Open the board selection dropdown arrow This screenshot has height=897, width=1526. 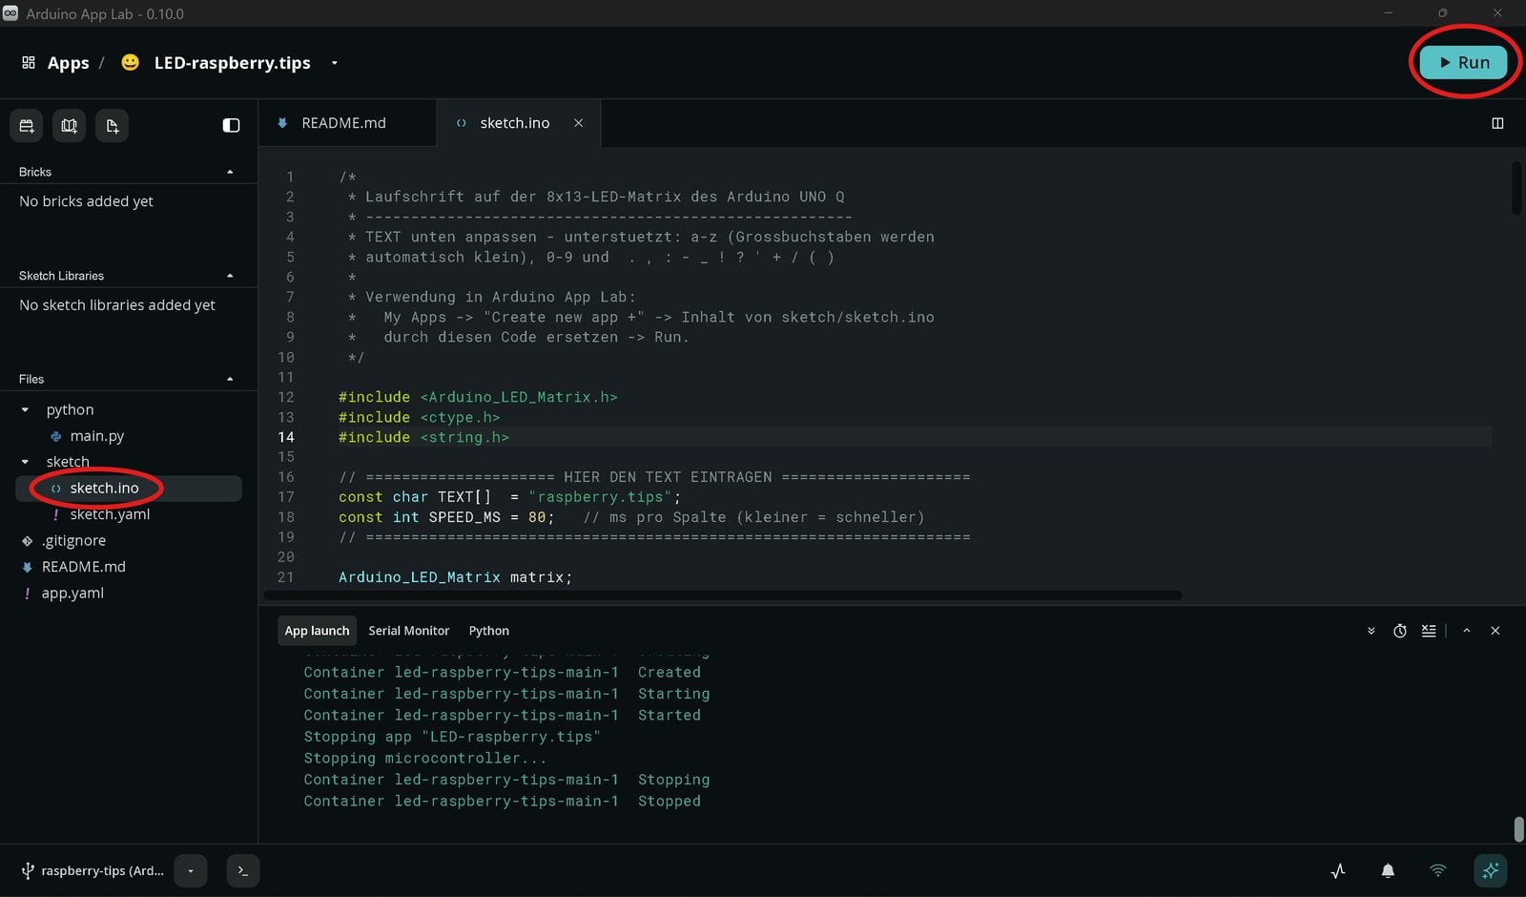(x=191, y=870)
